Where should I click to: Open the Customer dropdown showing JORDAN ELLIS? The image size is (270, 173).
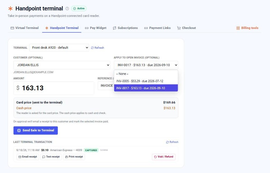pyautogui.click(x=62, y=65)
